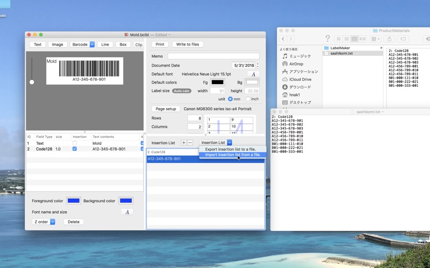This screenshot has height=268, width=430.
Task: Click the Print button
Action: click(160, 44)
